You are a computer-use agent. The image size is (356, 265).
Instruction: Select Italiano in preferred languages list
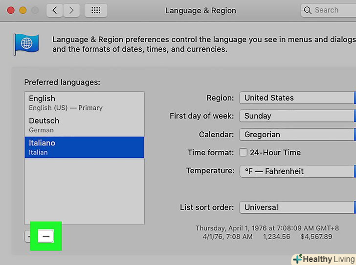point(84,147)
